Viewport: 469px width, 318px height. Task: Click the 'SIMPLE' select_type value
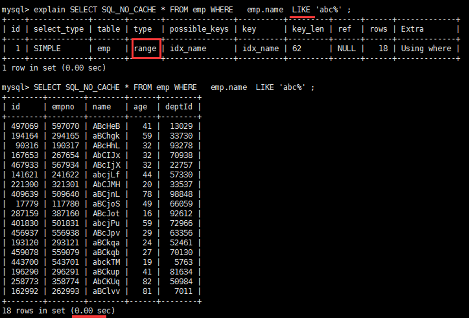(47, 48)
